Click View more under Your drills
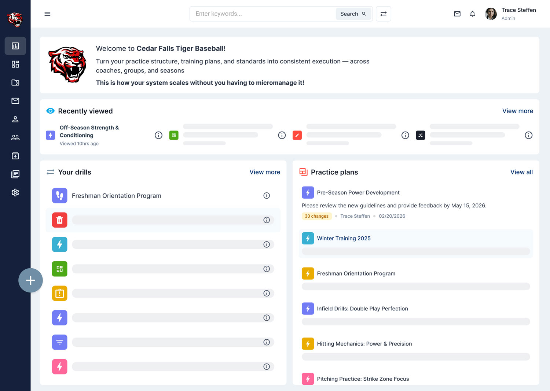This screenshot has height=391, width=550. coord(265,172)
